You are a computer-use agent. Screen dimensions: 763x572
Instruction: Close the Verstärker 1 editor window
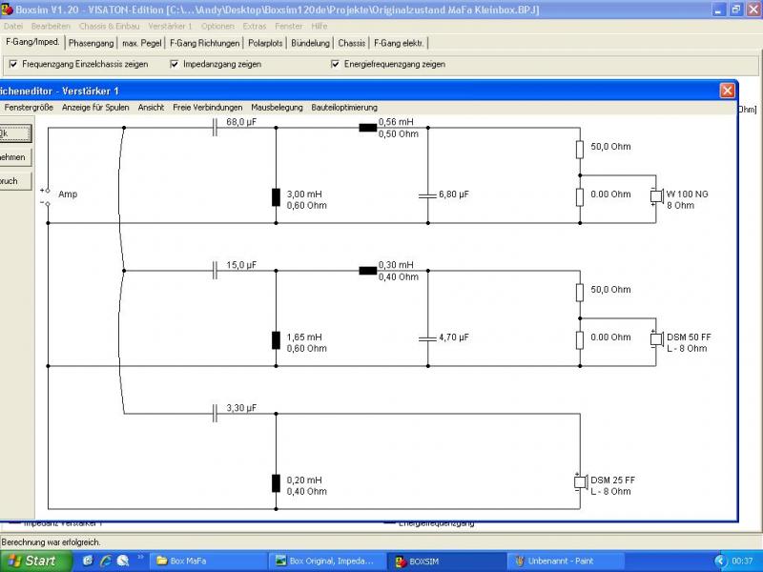728,90
